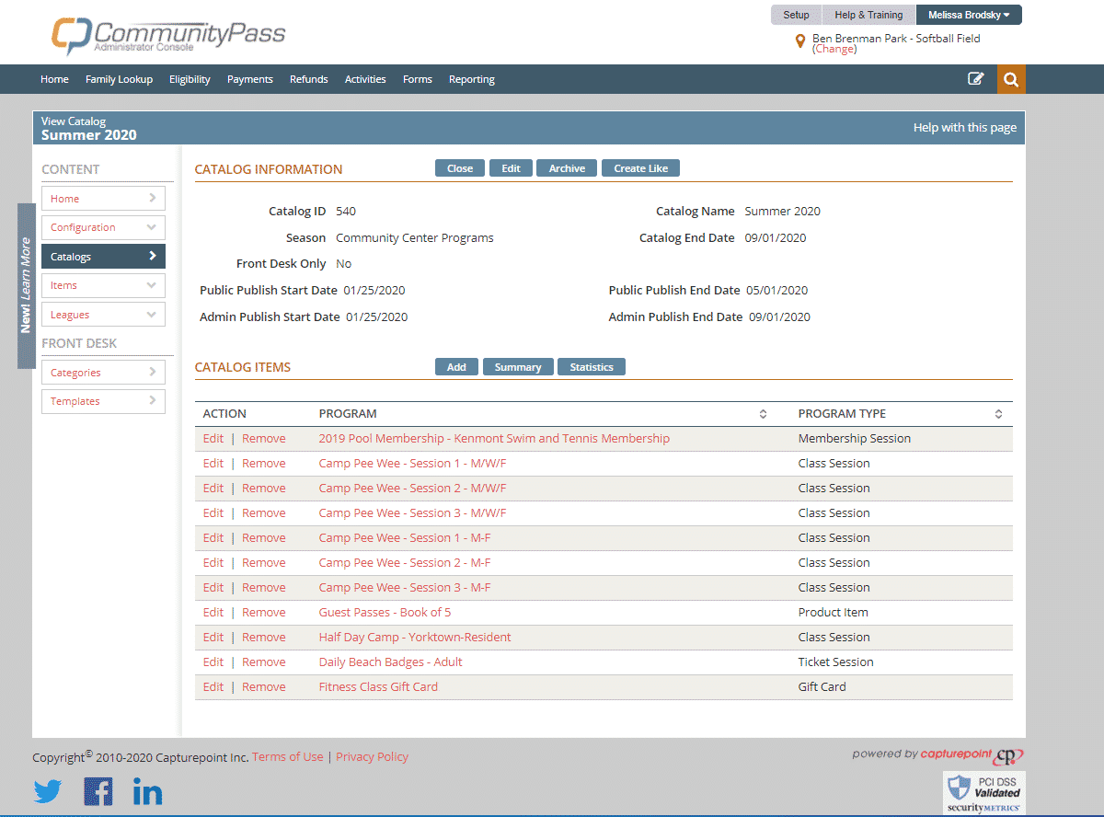Screen dimensions: 1104x817
Task: Open the Twitter icon in the footer
Action: (47, 790)
